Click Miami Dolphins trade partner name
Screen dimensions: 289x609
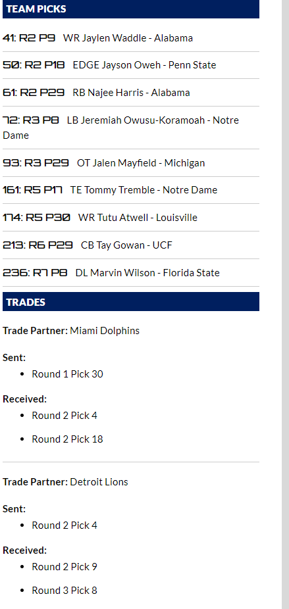[x=105, y=331]
